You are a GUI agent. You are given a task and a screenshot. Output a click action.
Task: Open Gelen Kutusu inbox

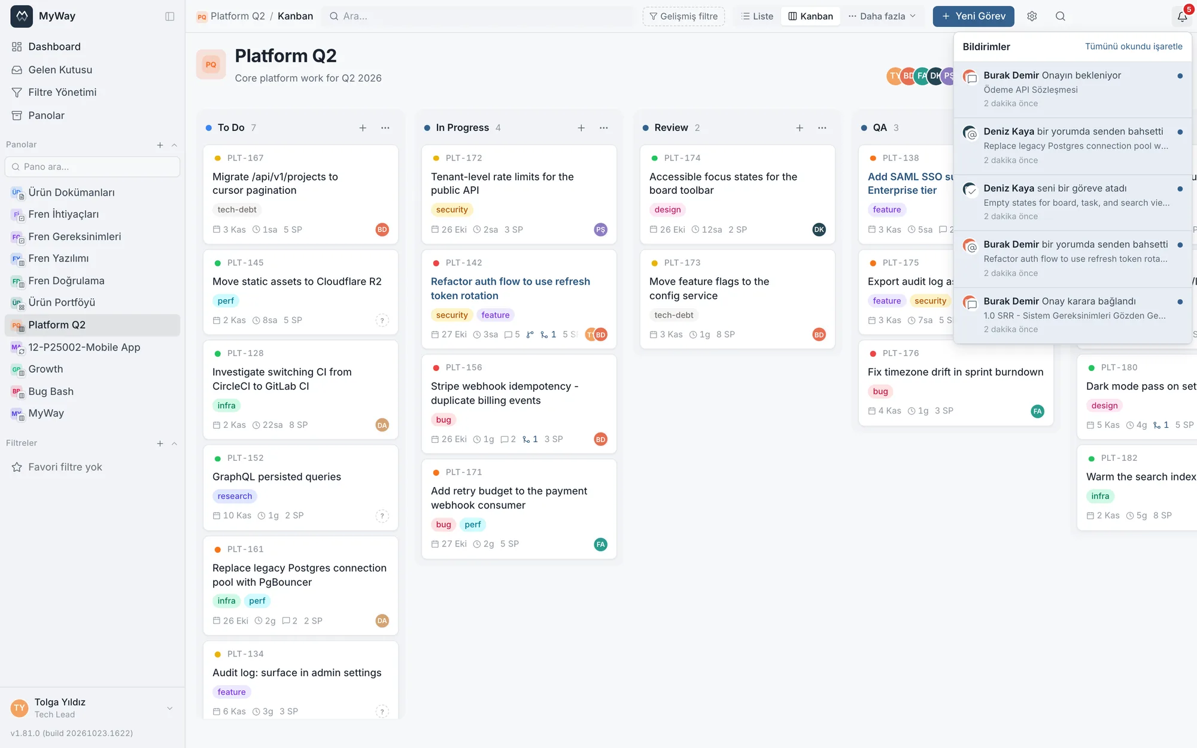[93, 69]
